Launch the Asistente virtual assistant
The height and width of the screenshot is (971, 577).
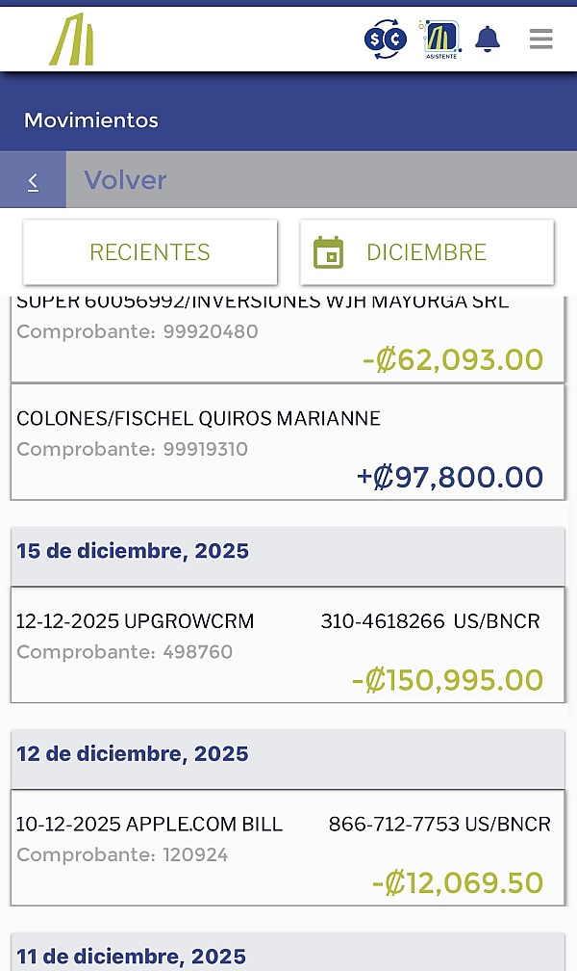tap(440, 39)
